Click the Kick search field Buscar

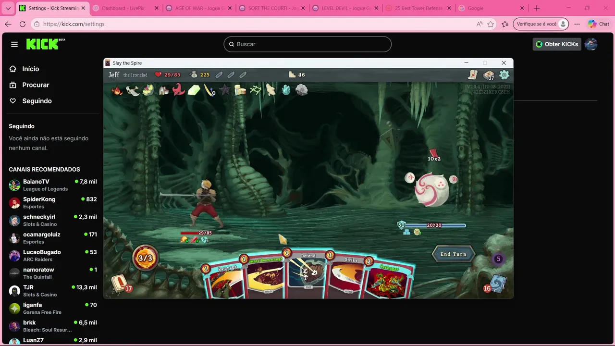[307, 44]
